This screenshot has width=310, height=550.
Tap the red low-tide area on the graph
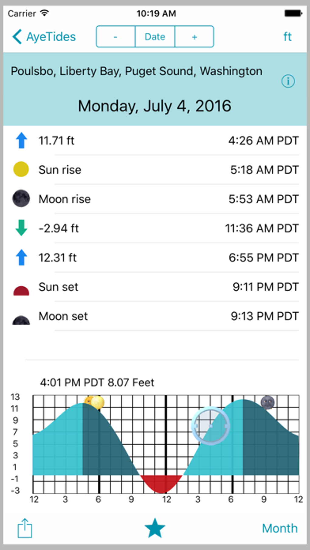[161, 483]
